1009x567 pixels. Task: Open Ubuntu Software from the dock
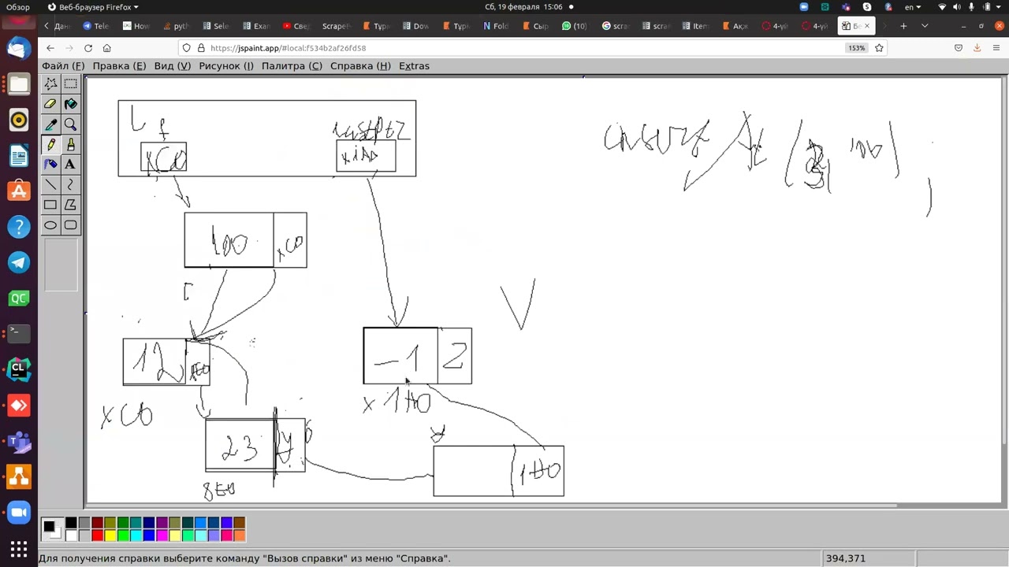[x=19, y=191]
